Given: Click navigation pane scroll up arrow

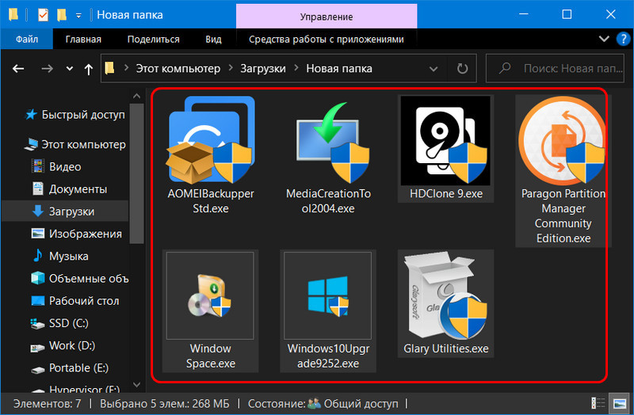Looking at the screenshot, I should pos(136,96).
